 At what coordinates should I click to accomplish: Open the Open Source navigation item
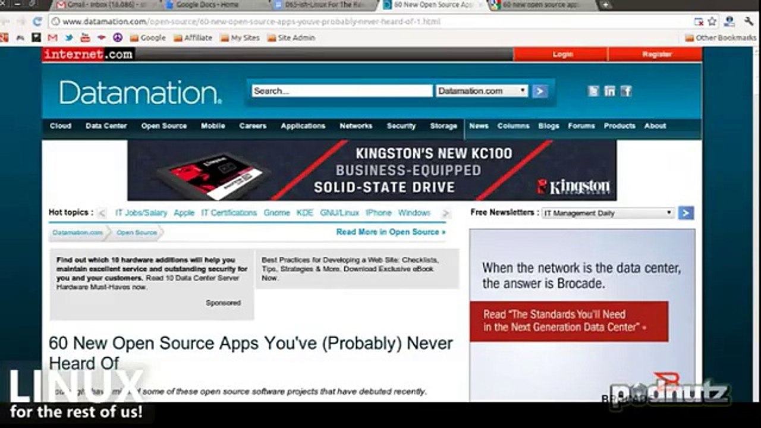coord(164,126)
